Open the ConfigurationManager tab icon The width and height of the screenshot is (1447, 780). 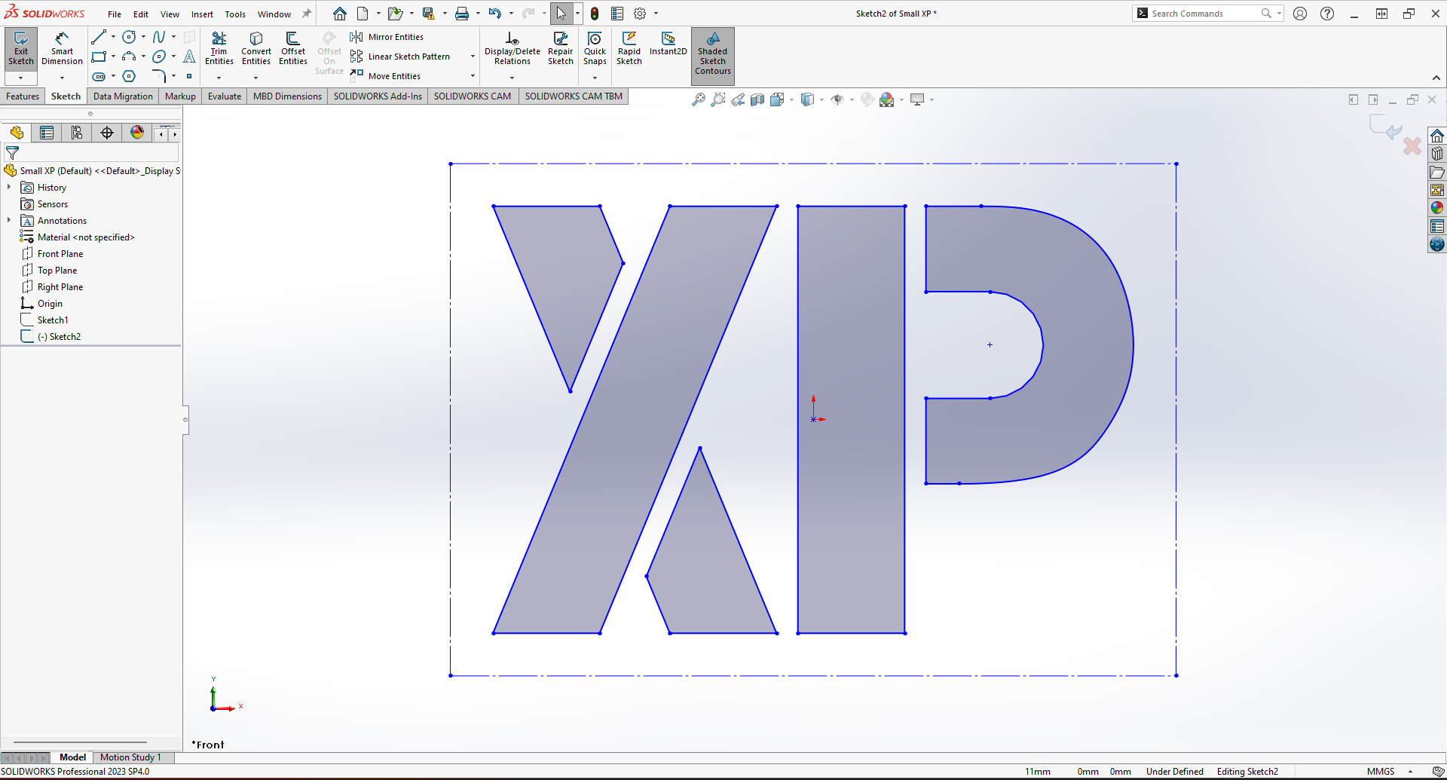[77, 133]
